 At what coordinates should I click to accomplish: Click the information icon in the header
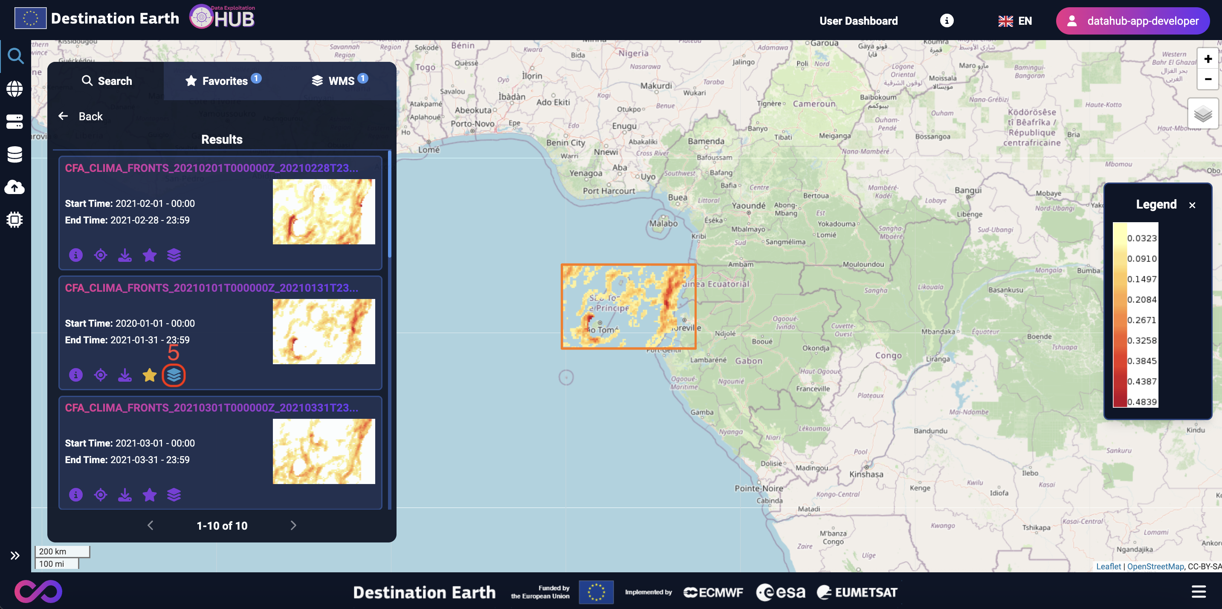(947, 20)
